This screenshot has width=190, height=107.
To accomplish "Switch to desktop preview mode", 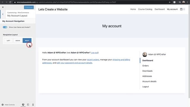I will pos(23,105).
